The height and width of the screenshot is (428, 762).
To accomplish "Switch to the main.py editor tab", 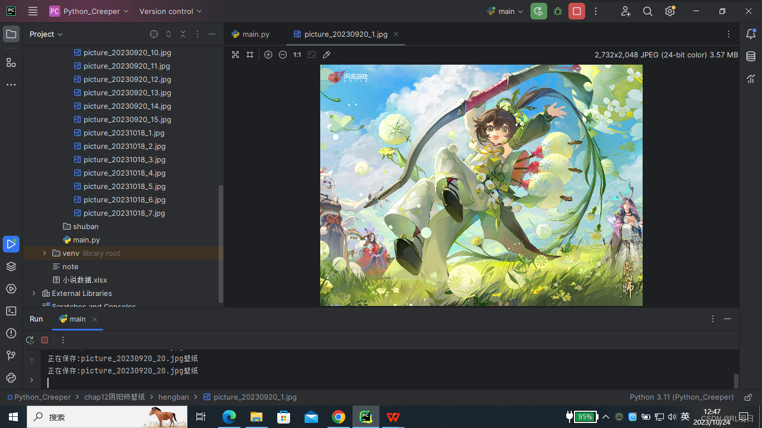I will (x=255, y=34).
